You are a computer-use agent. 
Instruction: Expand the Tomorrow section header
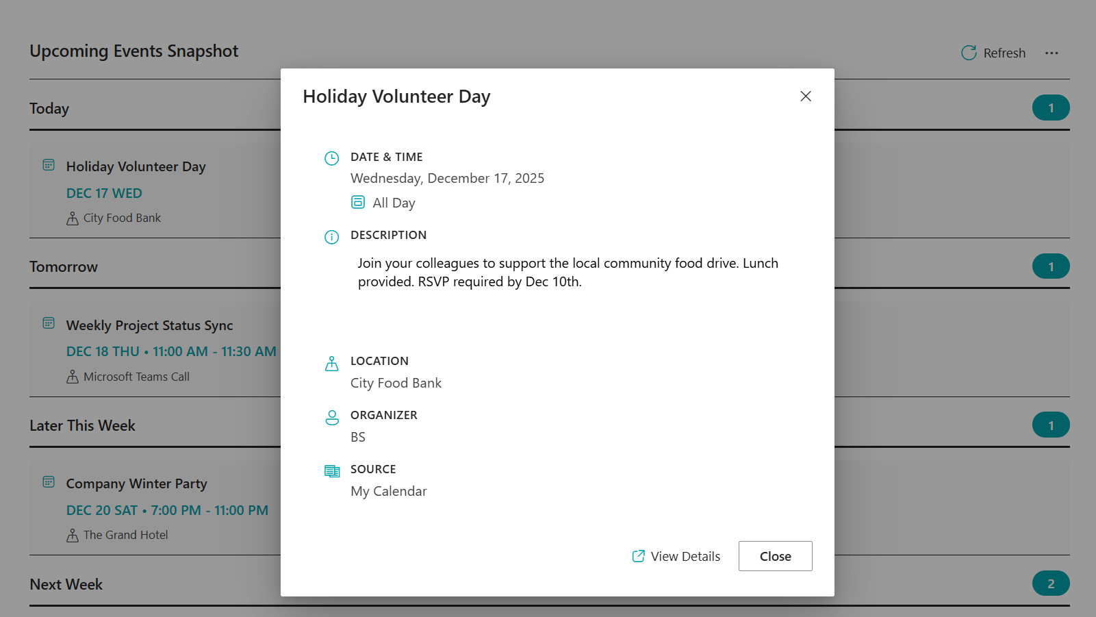(64, 267)
